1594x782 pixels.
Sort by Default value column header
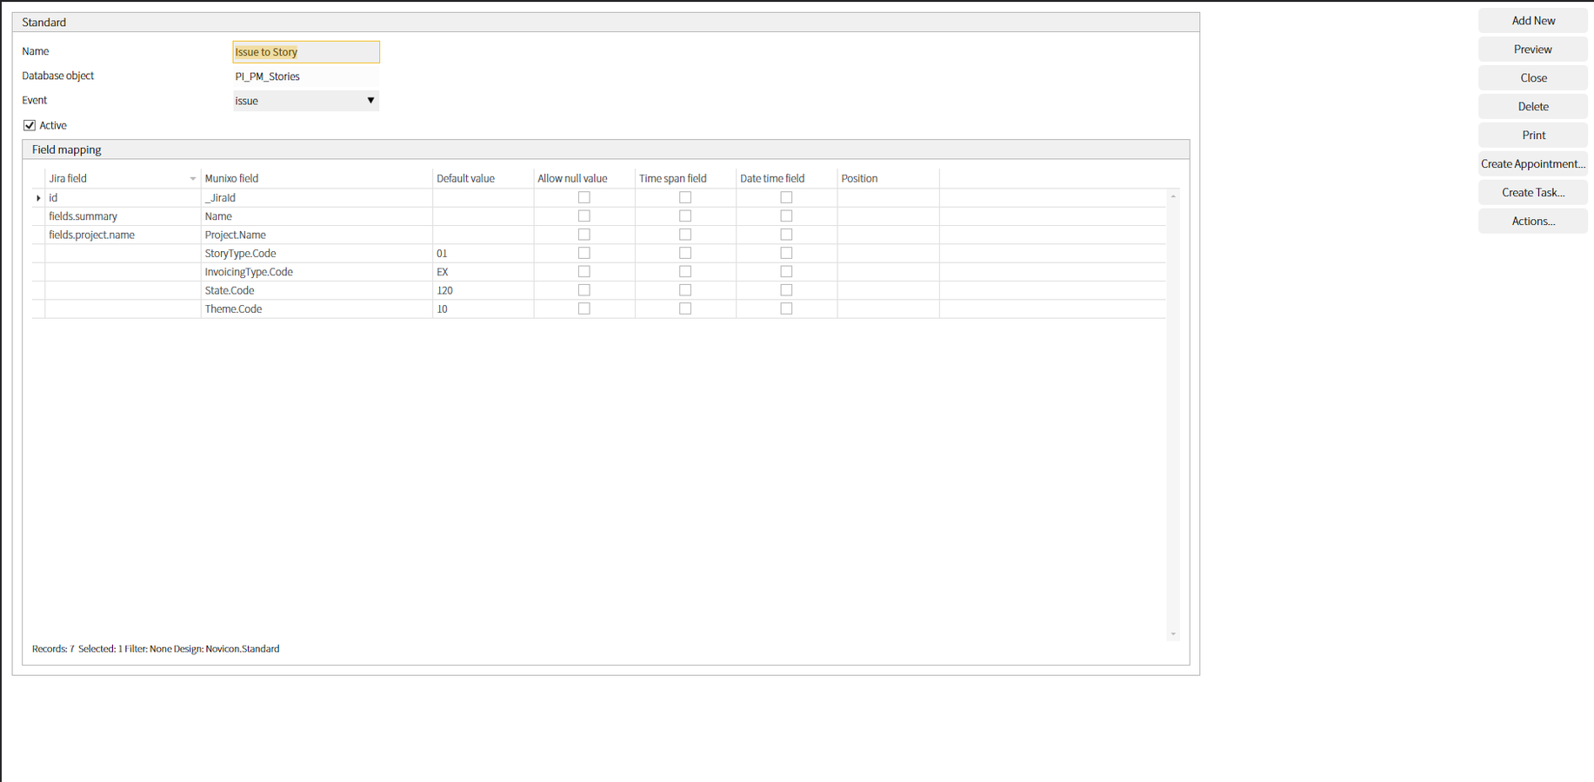(483, 178)
